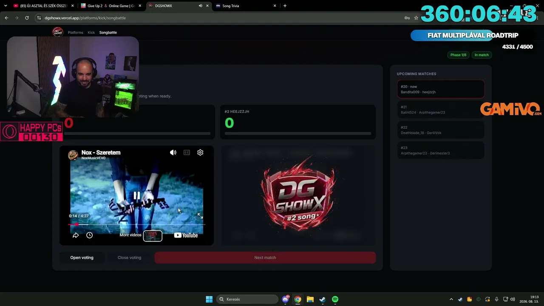Open volume control in system tray
Screen dimensions: 544x306
(513, 299)
